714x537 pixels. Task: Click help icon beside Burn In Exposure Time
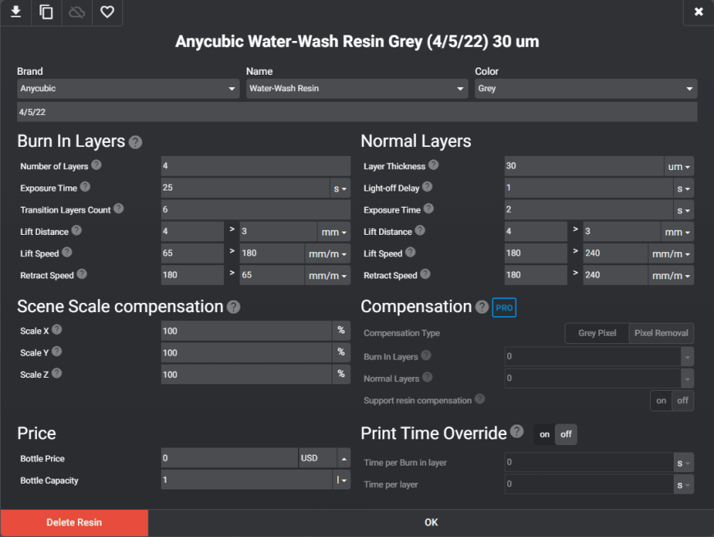pos(85,186)
